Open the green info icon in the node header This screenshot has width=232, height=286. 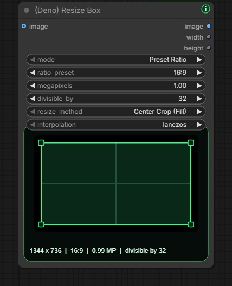click(205, 9)
